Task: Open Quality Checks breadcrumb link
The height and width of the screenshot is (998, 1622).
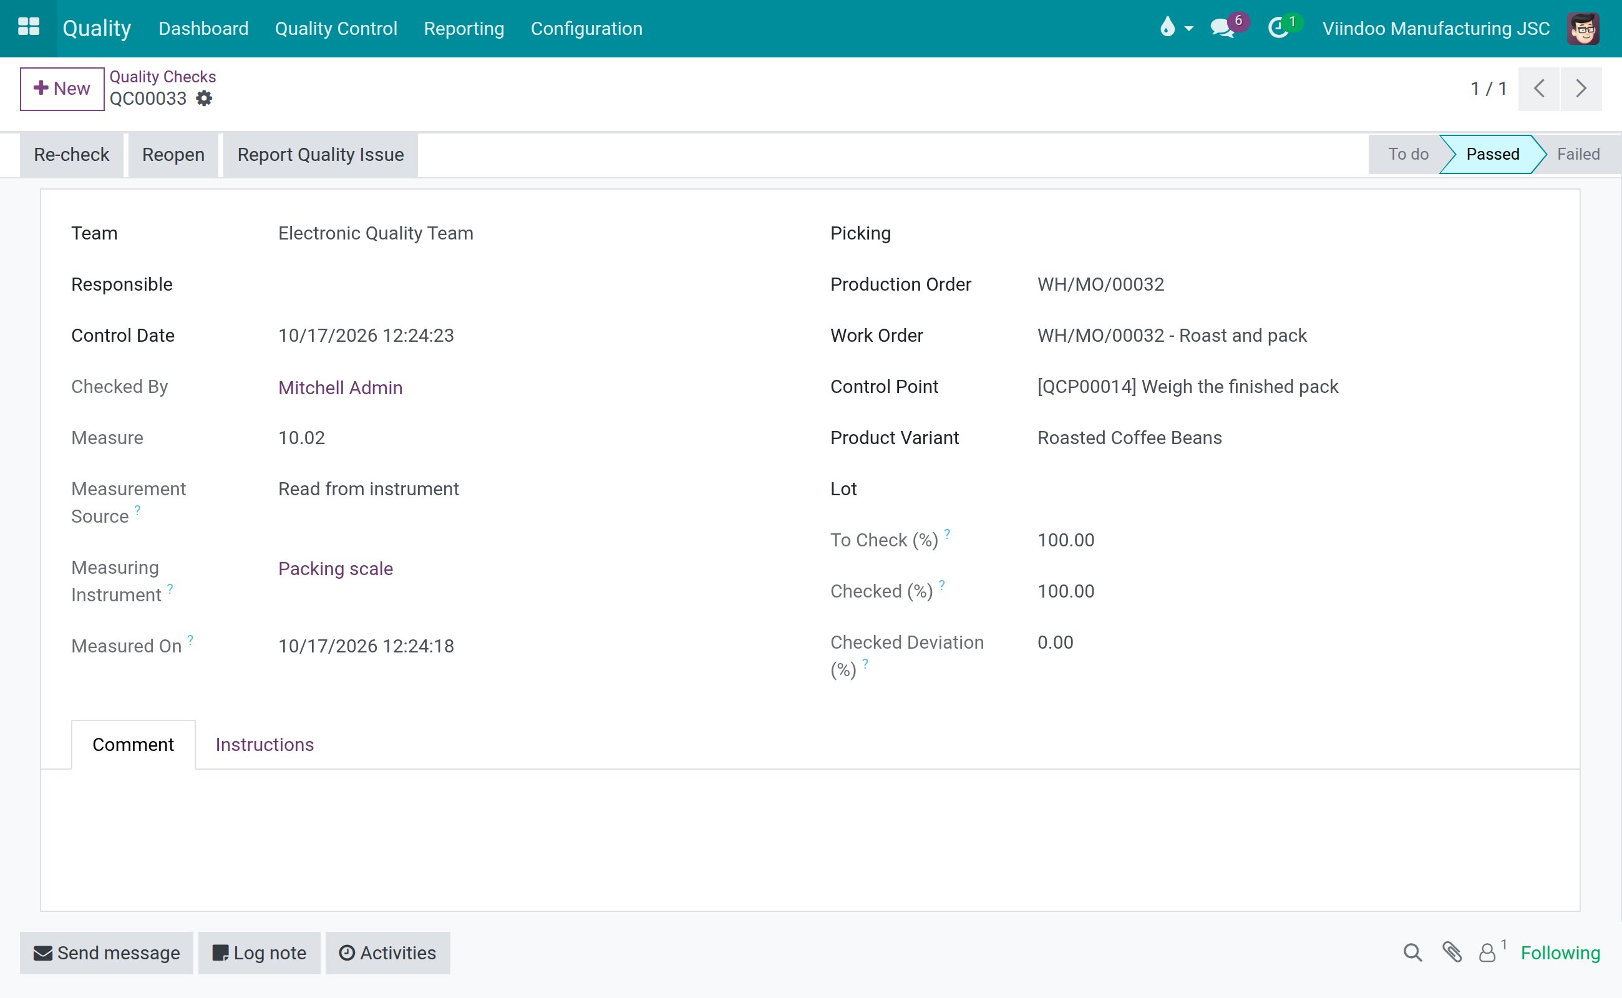Action: 162,77
